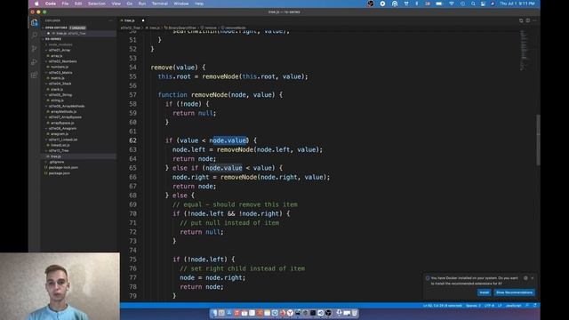Open the Edit menu
The width and height of the screenshot is (569, 320).
pyautogui.click(x=78, y=4)
